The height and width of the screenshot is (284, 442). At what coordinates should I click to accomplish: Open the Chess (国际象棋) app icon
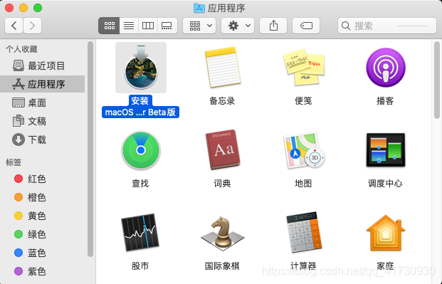pos(222,233)
